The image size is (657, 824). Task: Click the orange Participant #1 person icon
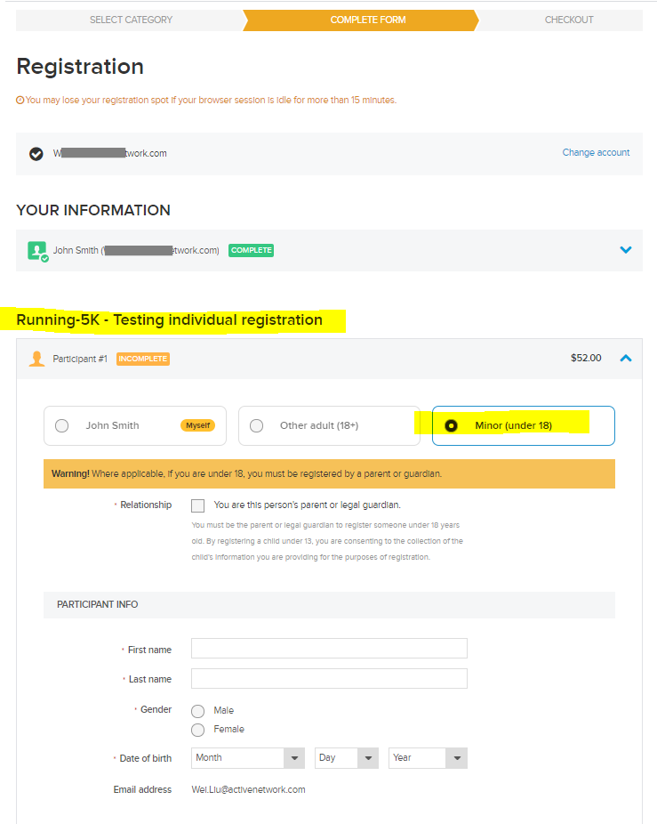click(36, 359)
